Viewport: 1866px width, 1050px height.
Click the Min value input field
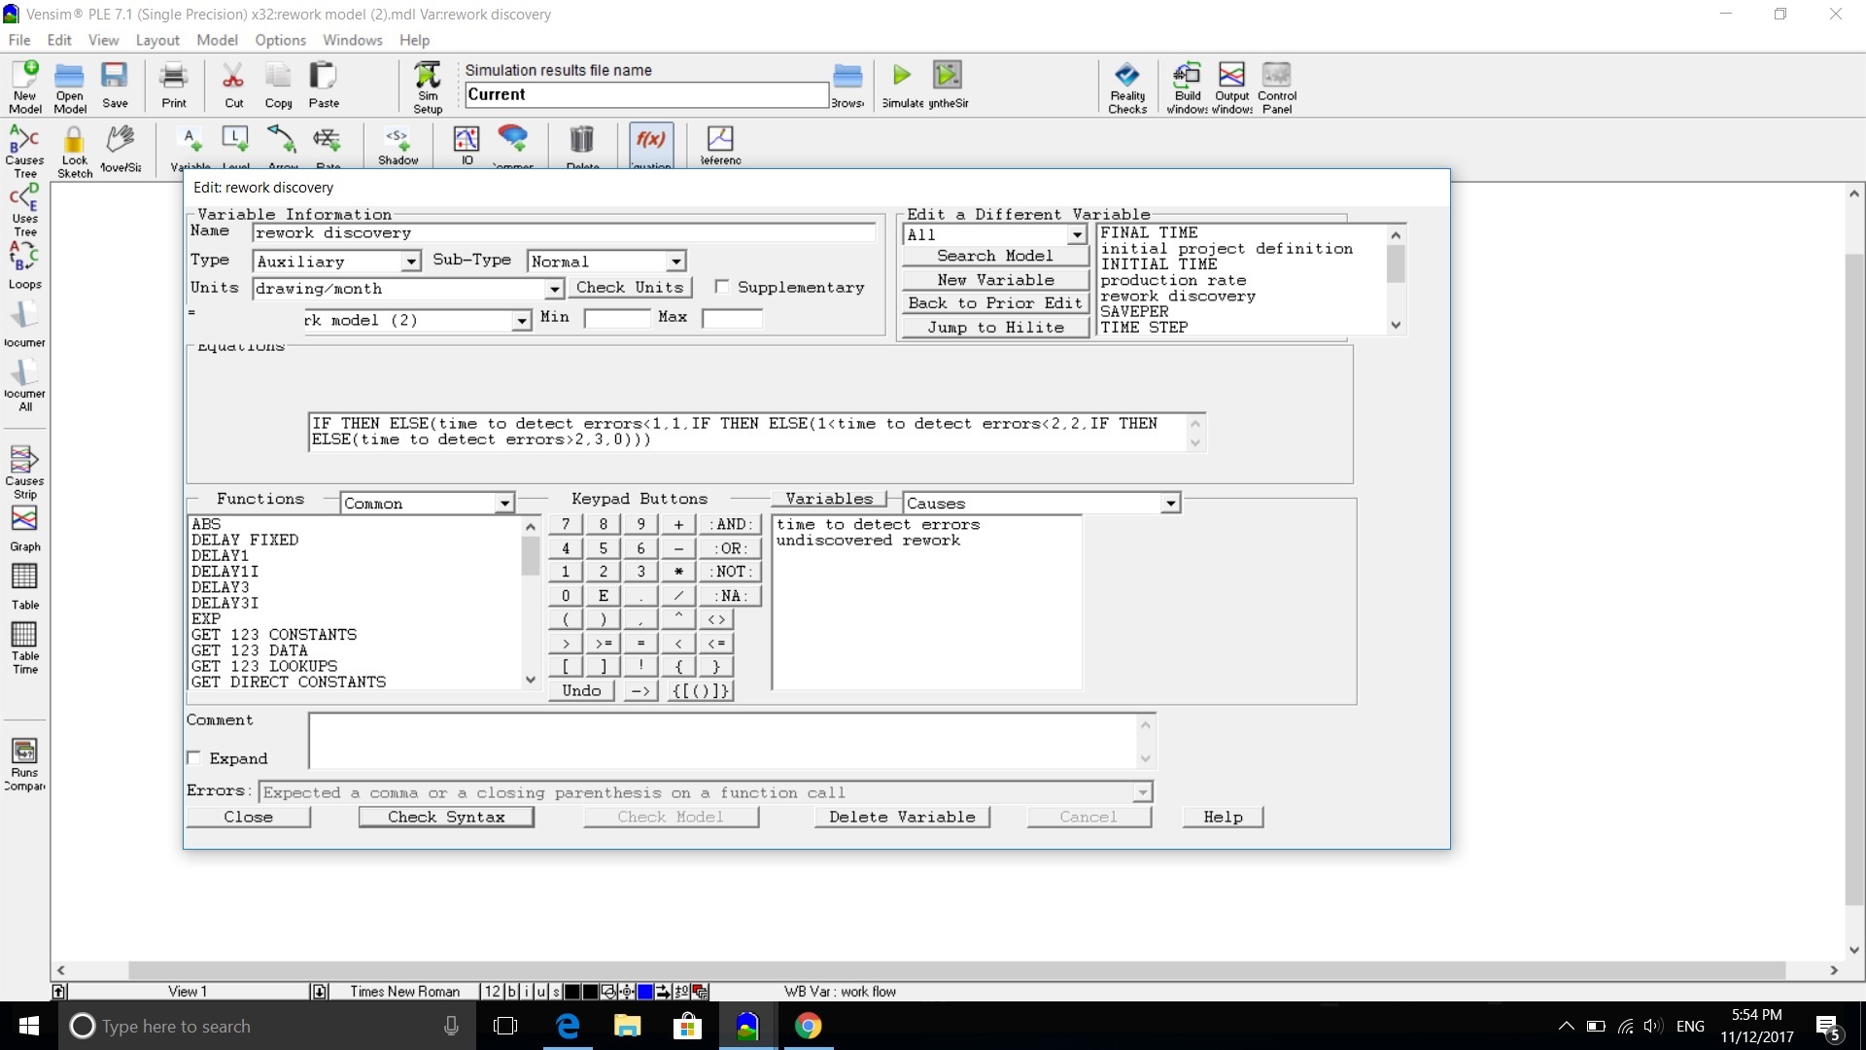pyautogui.click(x=617, y=318)
